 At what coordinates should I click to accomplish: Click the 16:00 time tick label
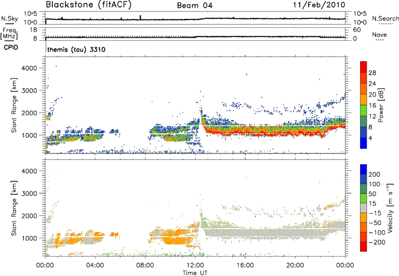[245, 266]
